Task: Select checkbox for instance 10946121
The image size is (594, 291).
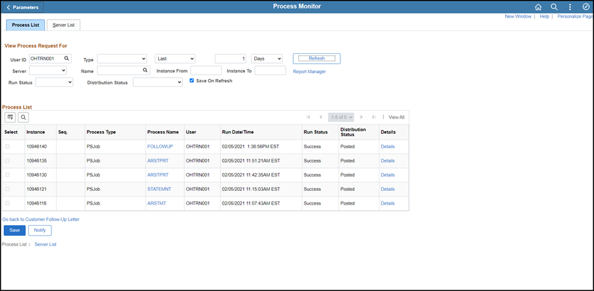Action: pos(7,189)
